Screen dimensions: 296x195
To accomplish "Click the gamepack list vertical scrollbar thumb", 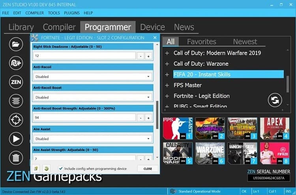I will coord(288,84).
